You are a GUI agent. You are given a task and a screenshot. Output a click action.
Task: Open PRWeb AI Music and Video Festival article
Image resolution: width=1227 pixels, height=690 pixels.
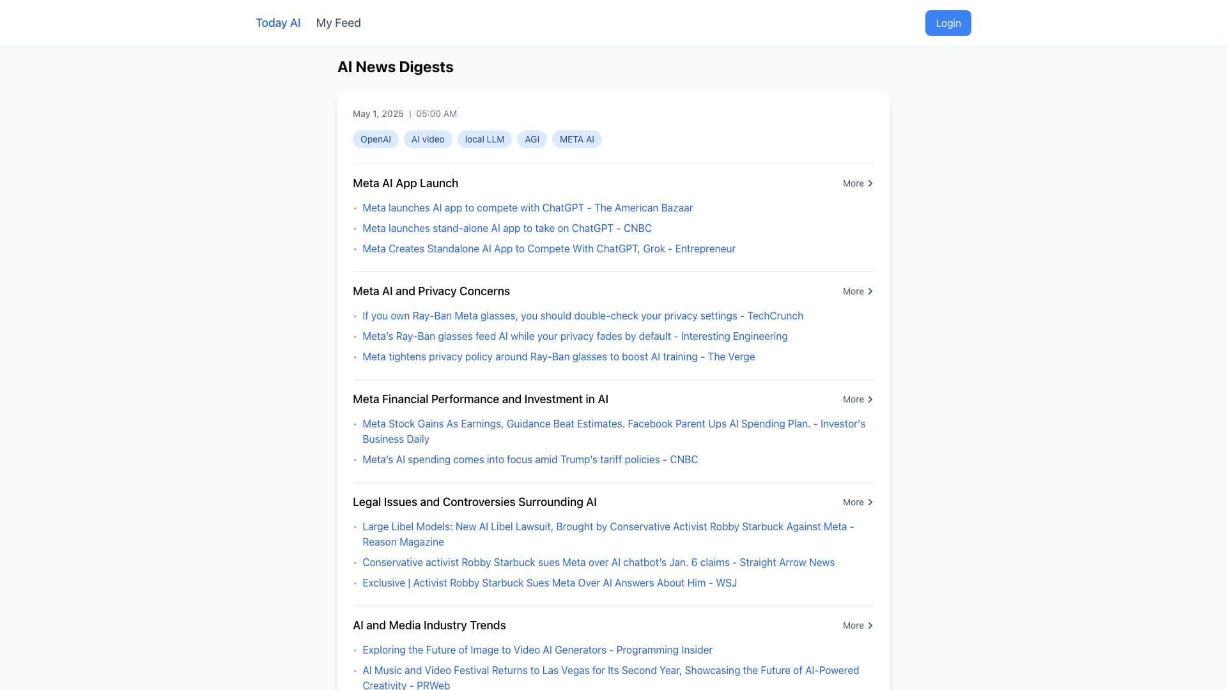pyautogui.click(x=610, y=677)
